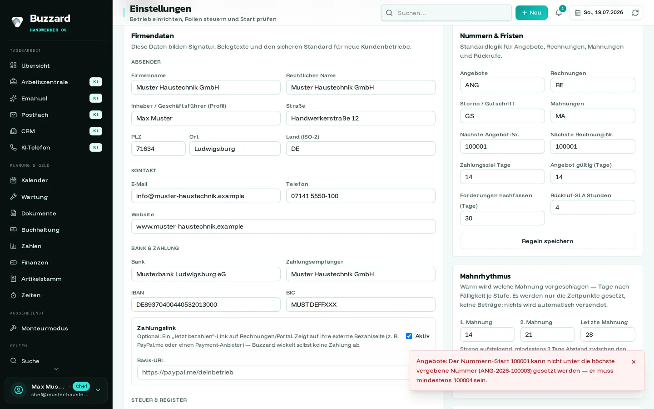Image resolution: width=654 pixels, height=409 pixels.
Task: Open the Zahlen bar chart icon
Action: click(x=13, y=246)
